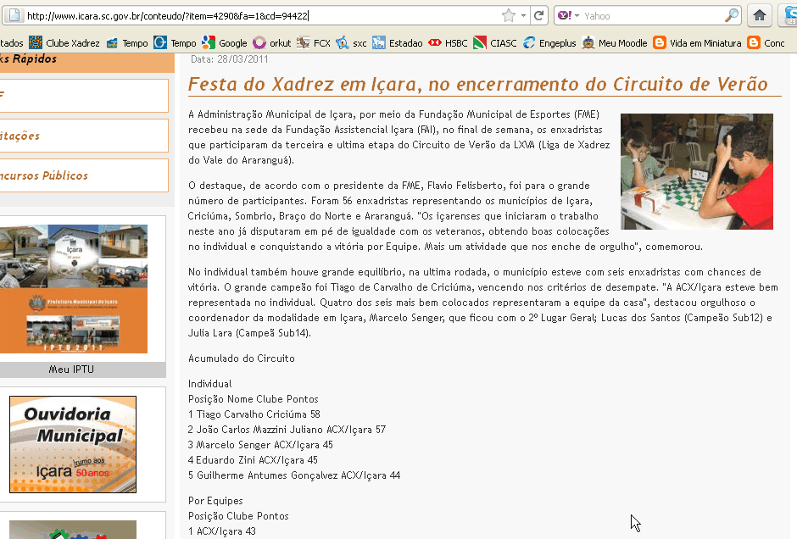Click the article title Festa do Xadrez

click(478, 85)
